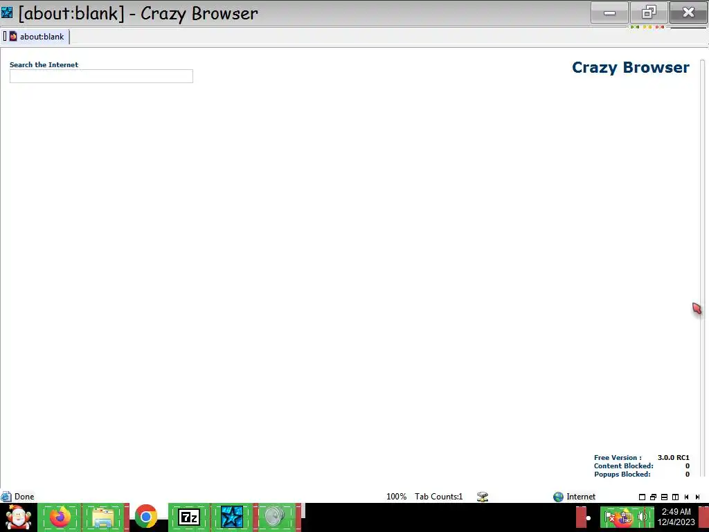The width and height of the screenshot is (709, 532).
Task: Tile tabs horizontally via status bar icon
Action: (x=664, y=497)
